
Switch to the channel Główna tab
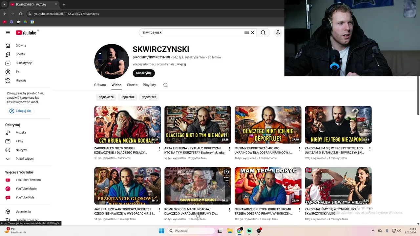pyautogui.click(x=100, y=85)
